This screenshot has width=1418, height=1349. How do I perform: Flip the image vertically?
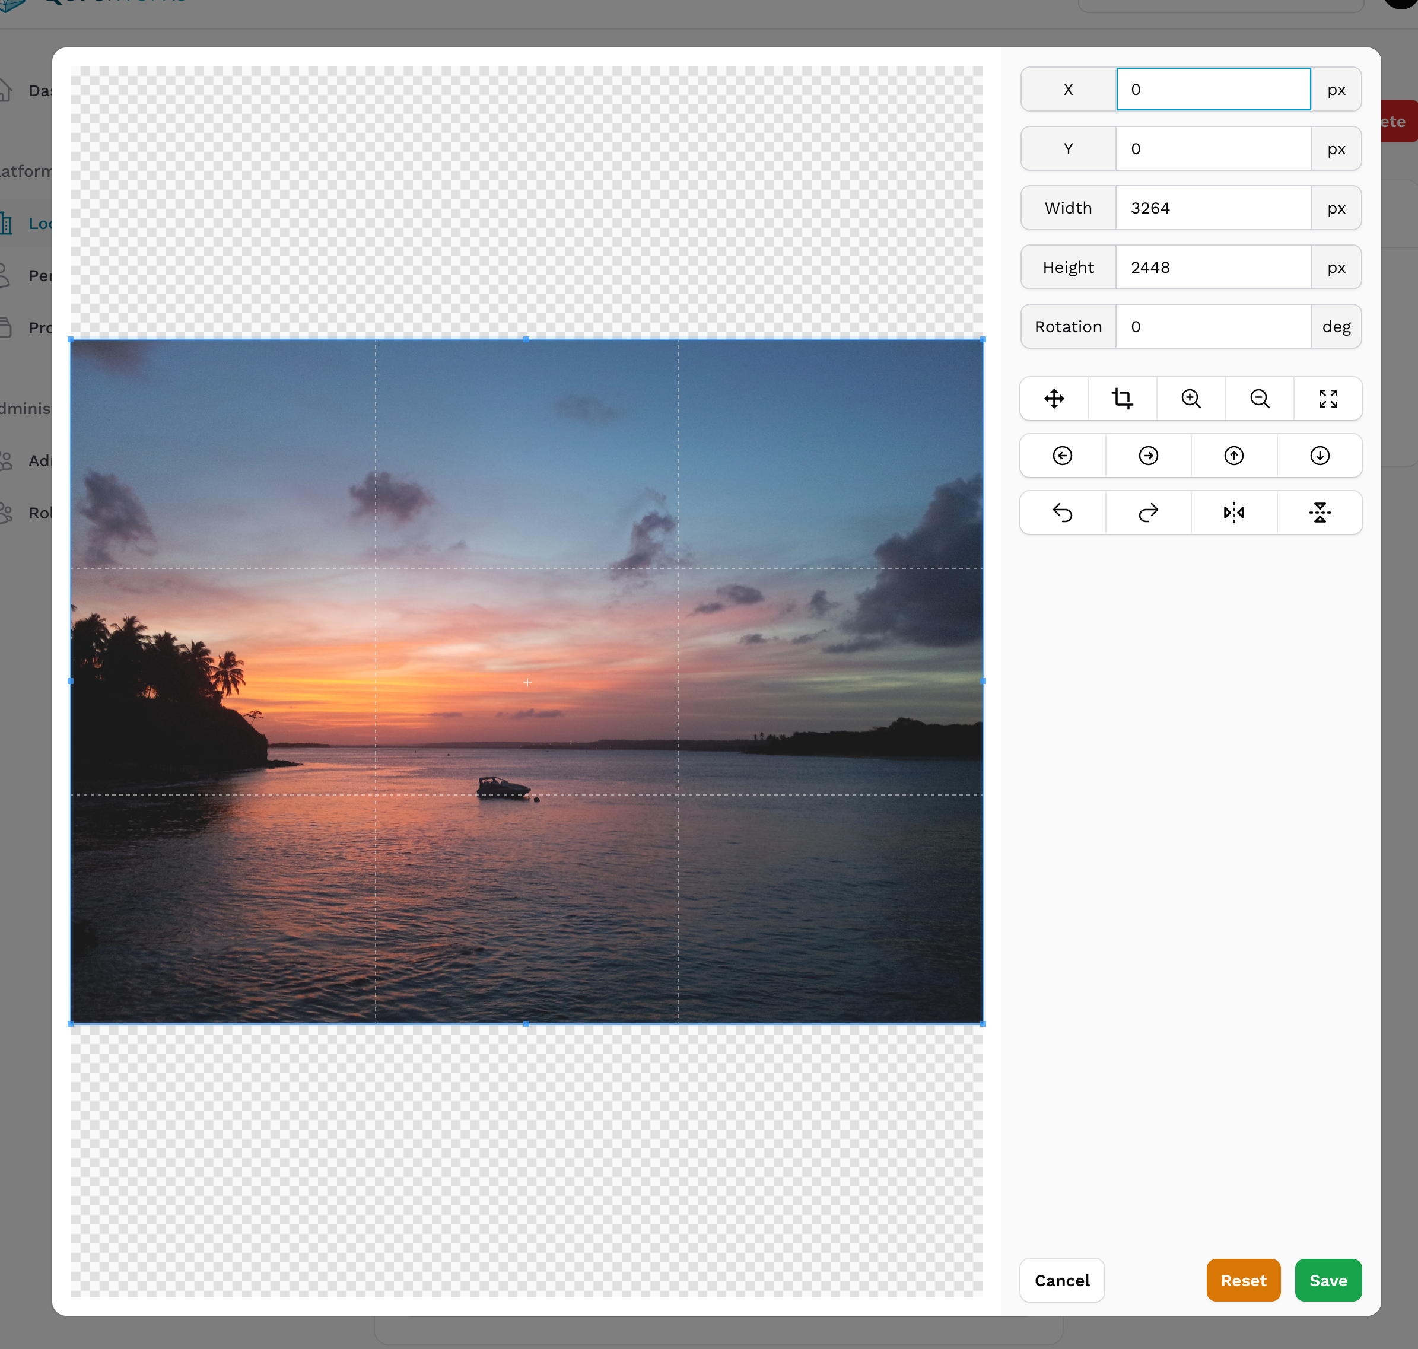point(1320,512)
